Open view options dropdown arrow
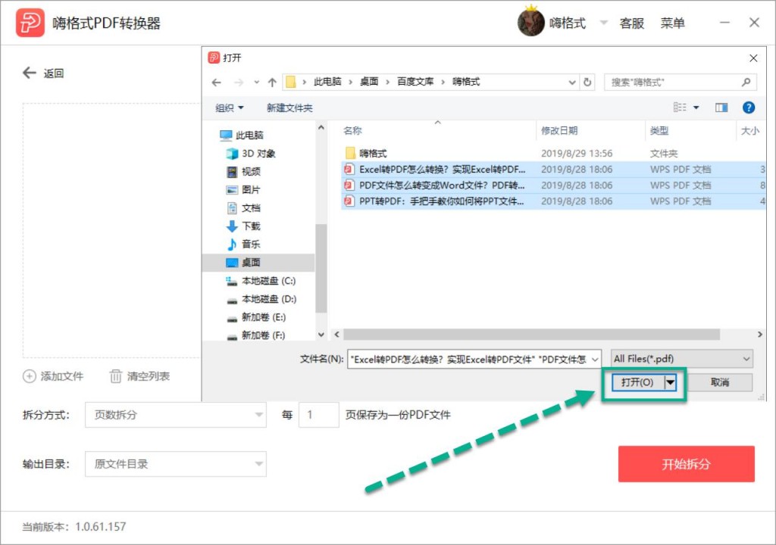This screenshot has height=545, width=776. pyautogui.click(x=696, y=107)
